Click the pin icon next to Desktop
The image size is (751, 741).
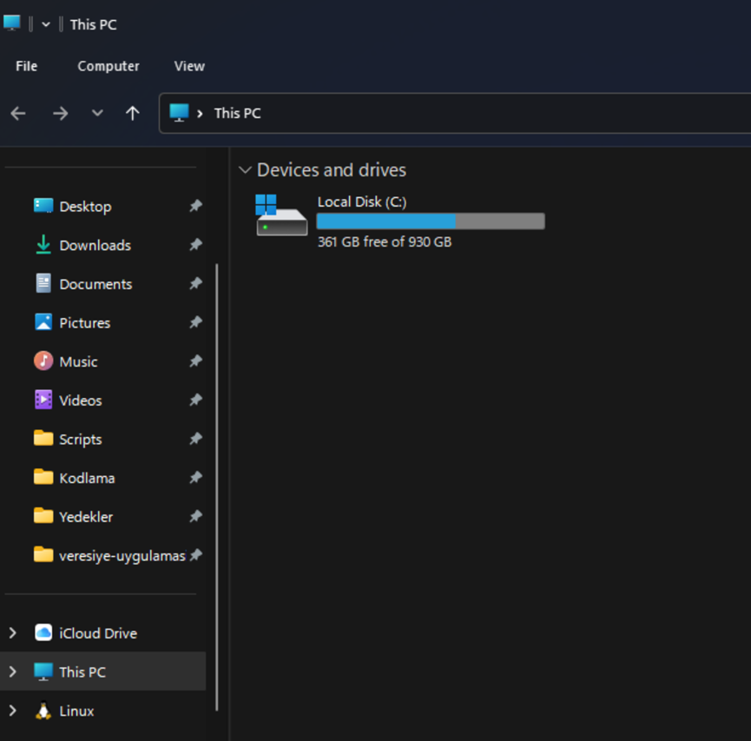tap(195, 206)
